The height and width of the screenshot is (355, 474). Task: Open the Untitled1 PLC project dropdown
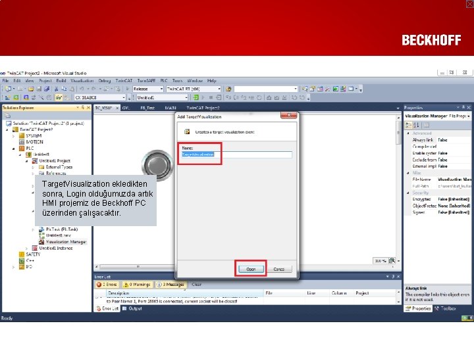click(x=163, y=97)
